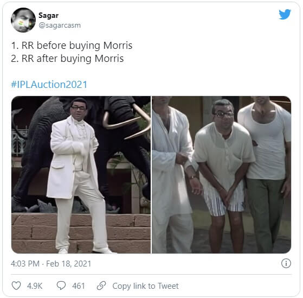Open the @sagarcasm handle link
The height and width of the screenshot is (298, 303).
(x=60, y=26)
